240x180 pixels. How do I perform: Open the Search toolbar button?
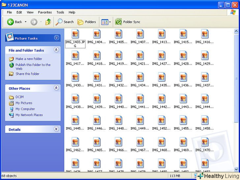pos(65,22)
